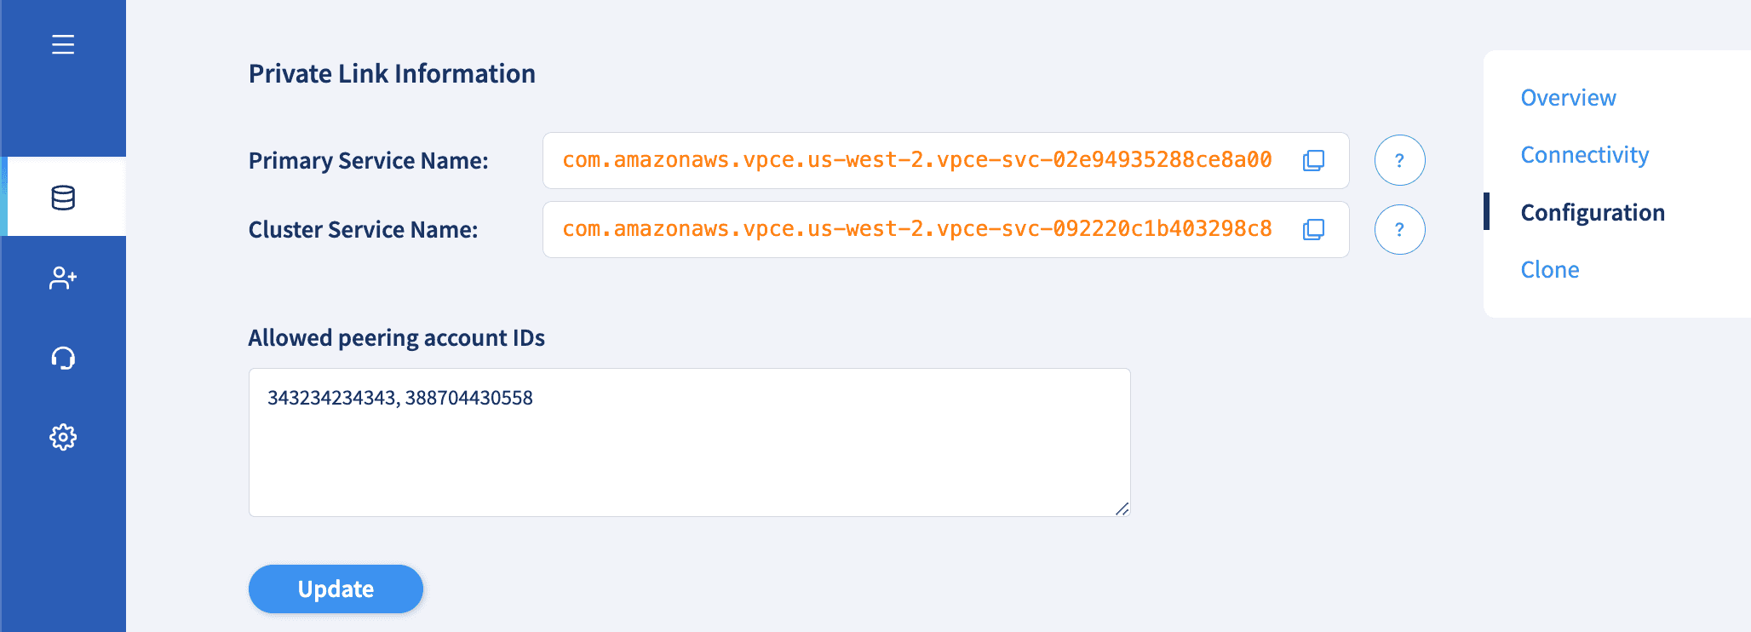Open the support headset sidebar icon
This screenshot has width=1751, height=632.
[x=63, y=358]
